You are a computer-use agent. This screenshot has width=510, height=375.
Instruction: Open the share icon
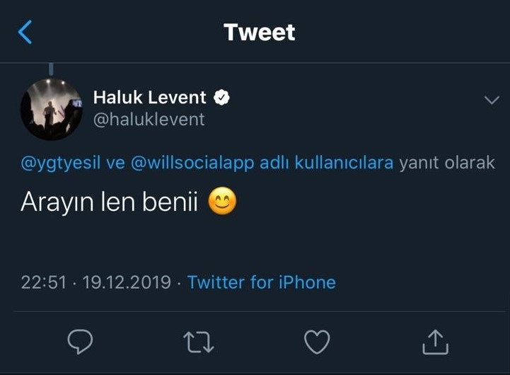(436, 342)
